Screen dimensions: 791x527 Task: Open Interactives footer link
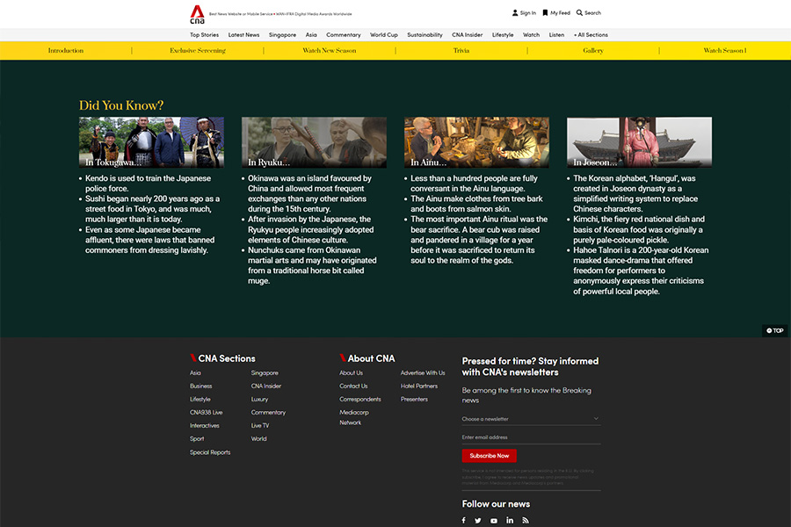[x=204, y=426]
